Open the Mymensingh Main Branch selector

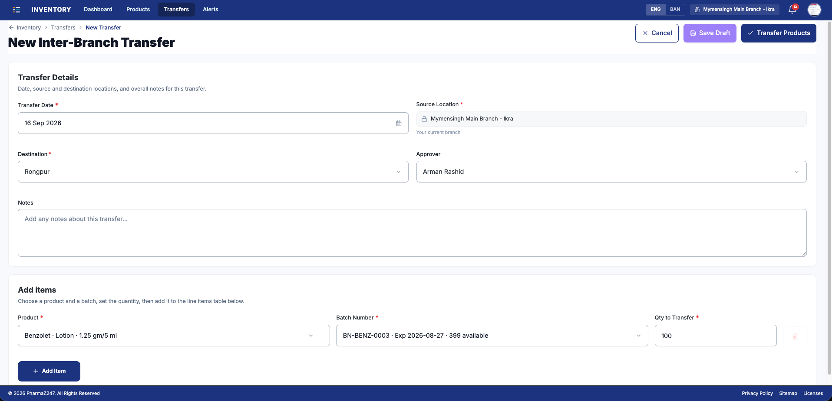pos(735,10)
